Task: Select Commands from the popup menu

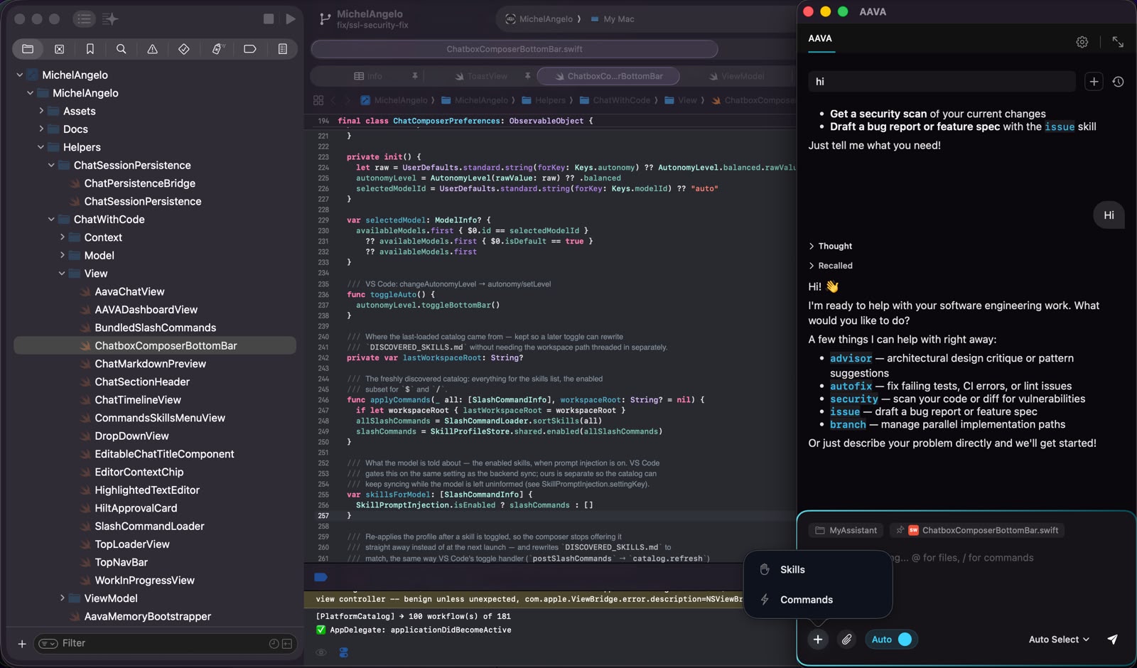Action: point(818,600)
